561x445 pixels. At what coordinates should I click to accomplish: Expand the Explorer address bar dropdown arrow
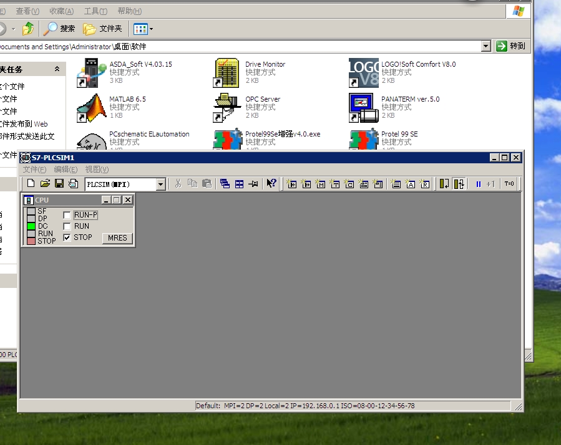click(485, 46)
